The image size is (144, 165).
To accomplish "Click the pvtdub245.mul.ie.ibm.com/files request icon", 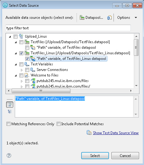I will (33, 81).
